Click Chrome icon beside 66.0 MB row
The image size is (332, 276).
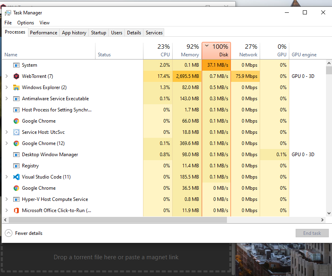pyautogui.click(x=16, y=121)
